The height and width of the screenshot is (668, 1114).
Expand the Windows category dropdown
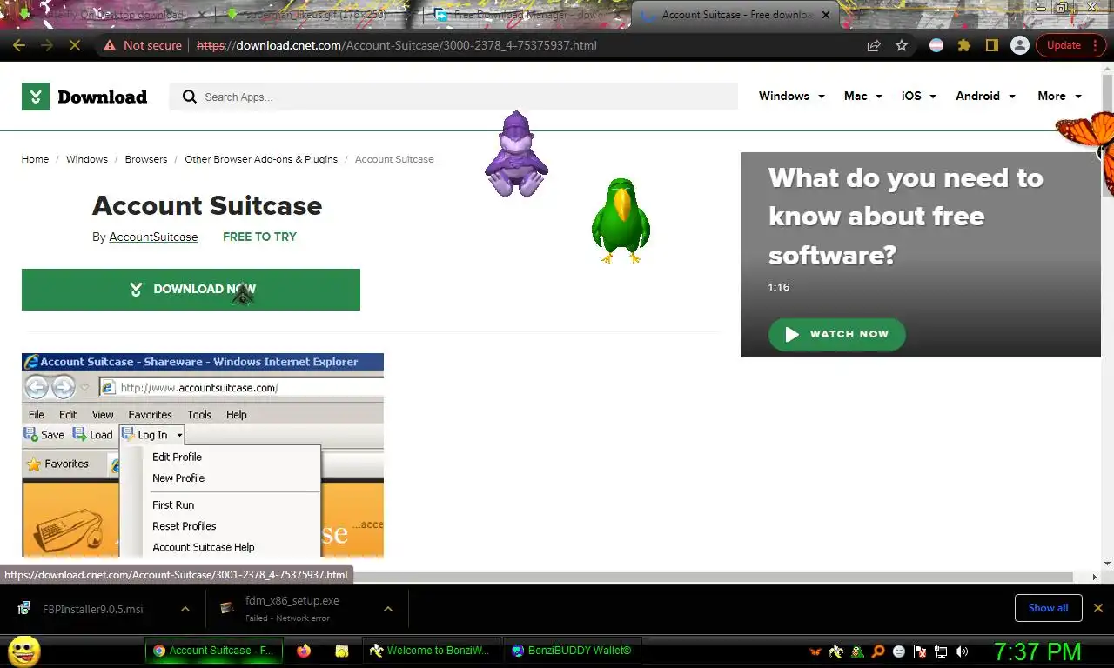791,97
